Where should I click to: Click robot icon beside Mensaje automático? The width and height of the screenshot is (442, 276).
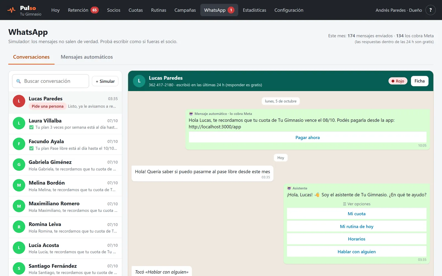click(x=191, y=113)
